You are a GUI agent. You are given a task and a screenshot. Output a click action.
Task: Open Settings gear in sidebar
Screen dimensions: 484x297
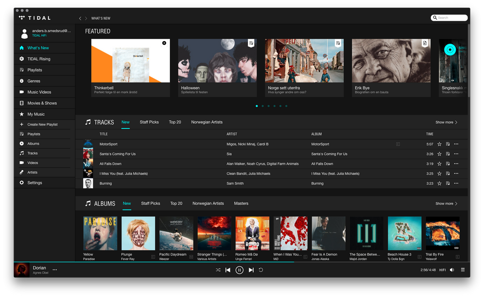tap(22, 183)
